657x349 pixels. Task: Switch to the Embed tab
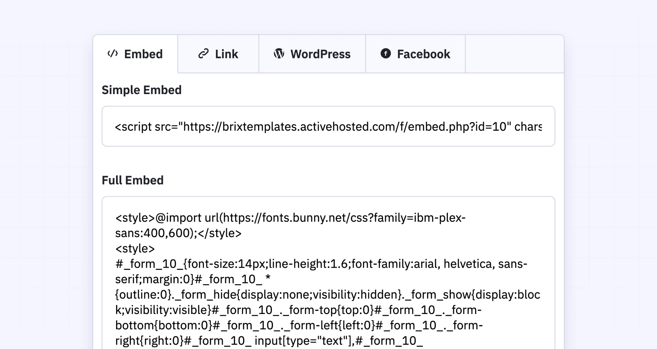pos(135,54)
